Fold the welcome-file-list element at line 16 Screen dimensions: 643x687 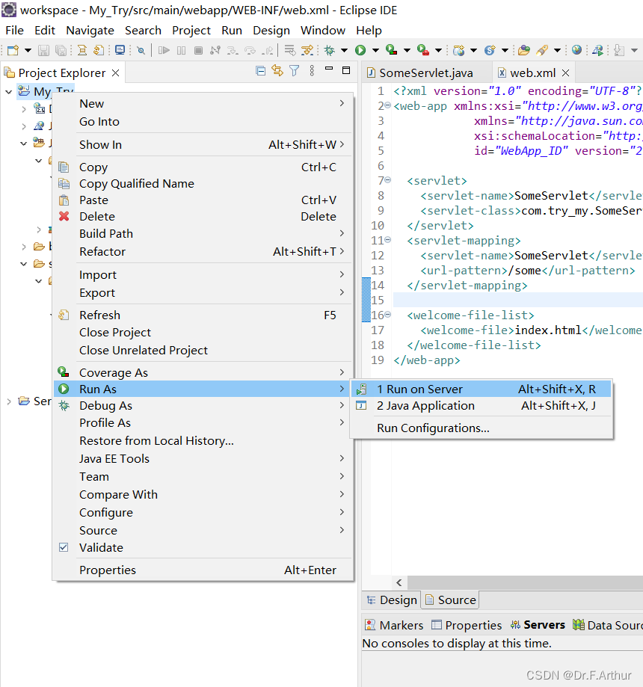tap(388, 314)
